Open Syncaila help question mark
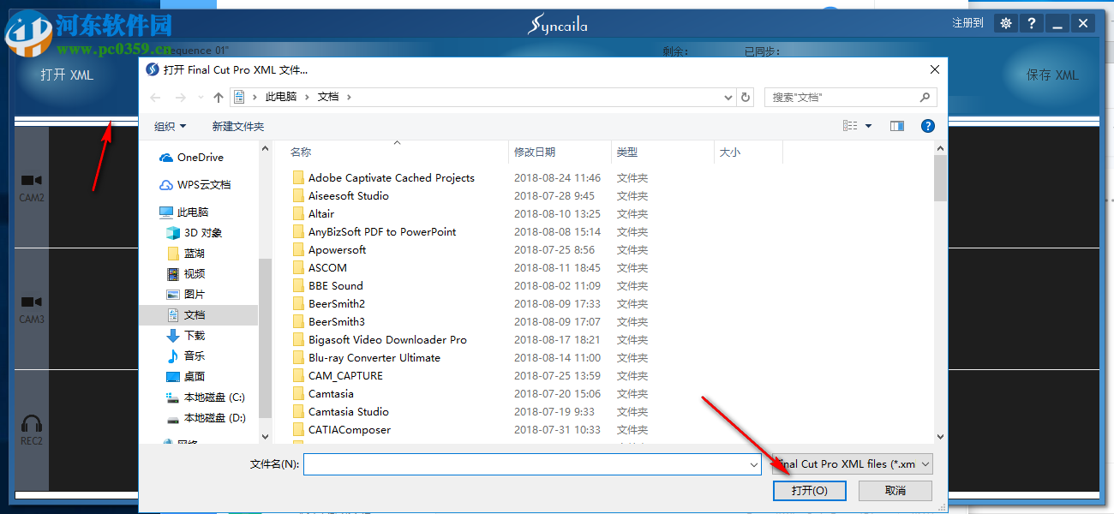The image size is (1114, 514). coord(1032,23)
